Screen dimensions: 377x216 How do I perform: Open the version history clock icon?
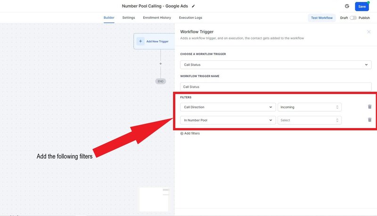click(347, 6)
